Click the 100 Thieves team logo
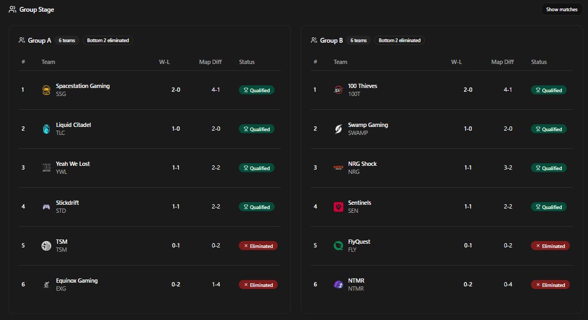Screen dimensions: 588x320 click(339, 90)
